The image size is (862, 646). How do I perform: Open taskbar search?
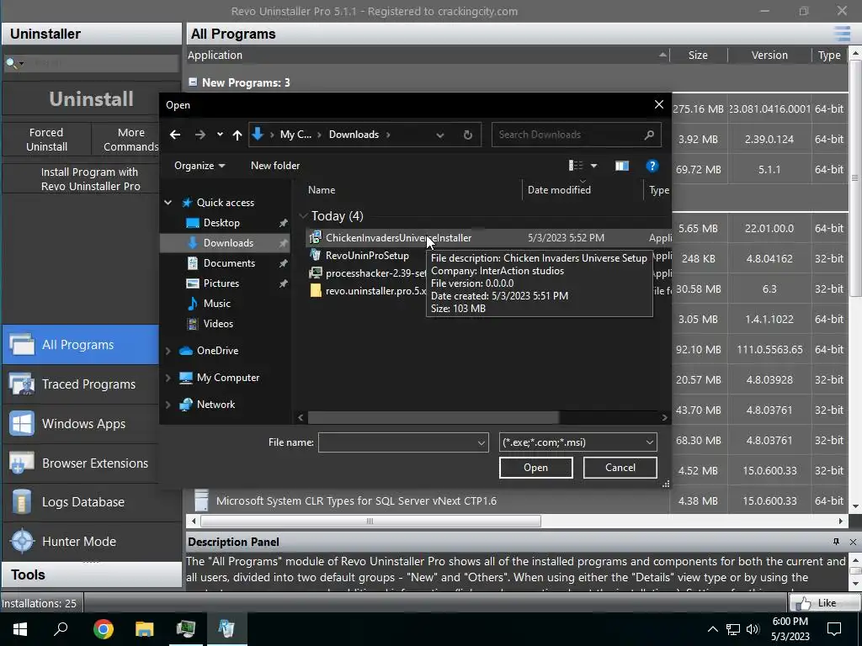coord(61,629)
